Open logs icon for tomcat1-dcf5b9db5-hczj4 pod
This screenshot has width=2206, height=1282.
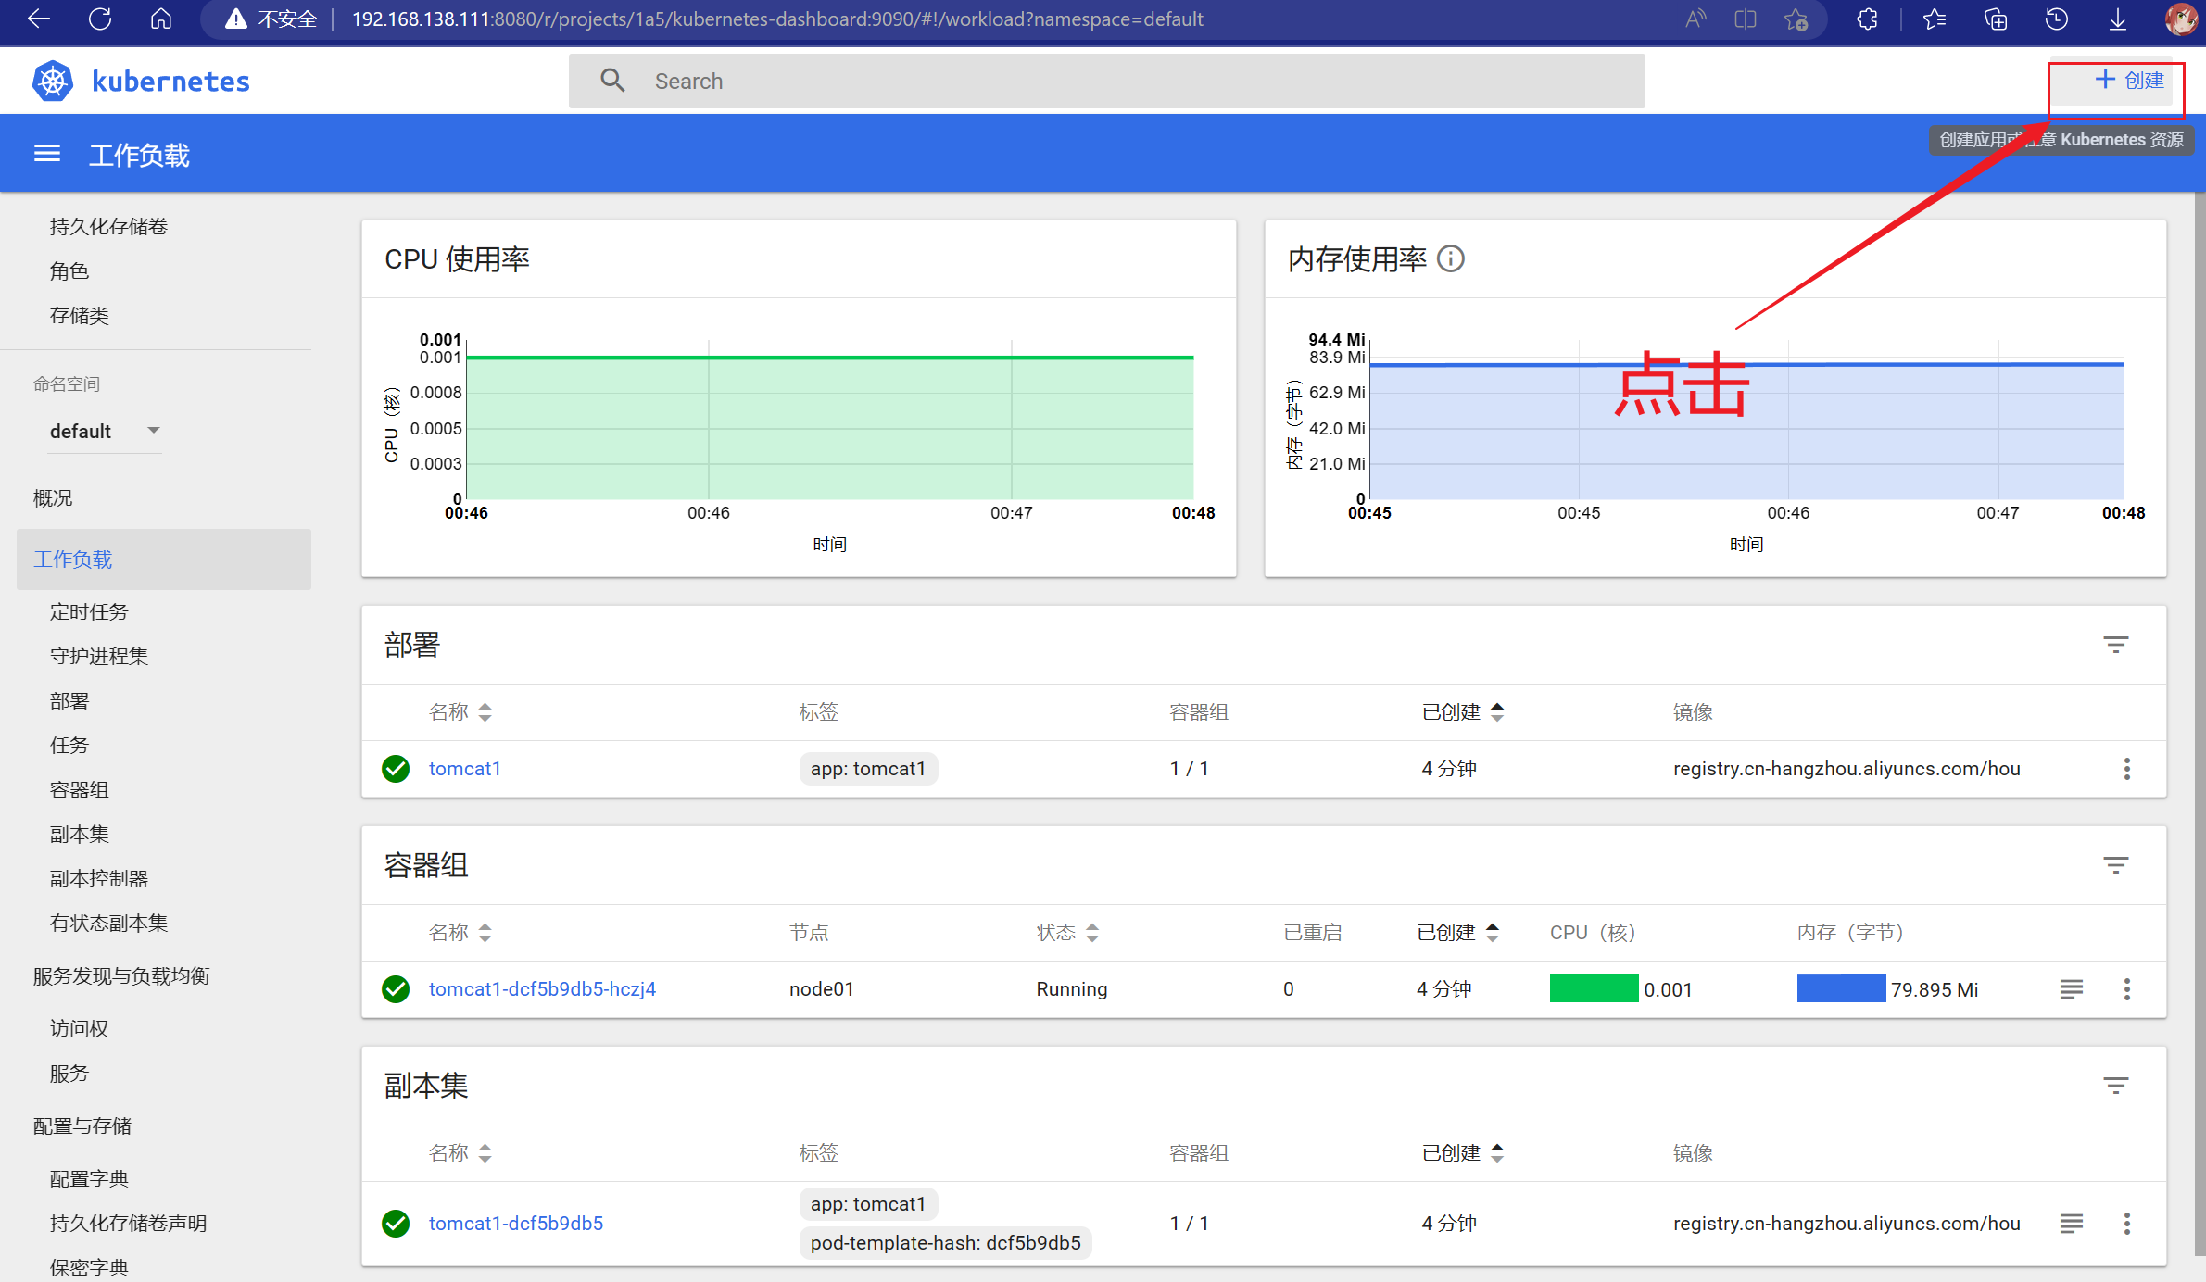pos(2072,989)
